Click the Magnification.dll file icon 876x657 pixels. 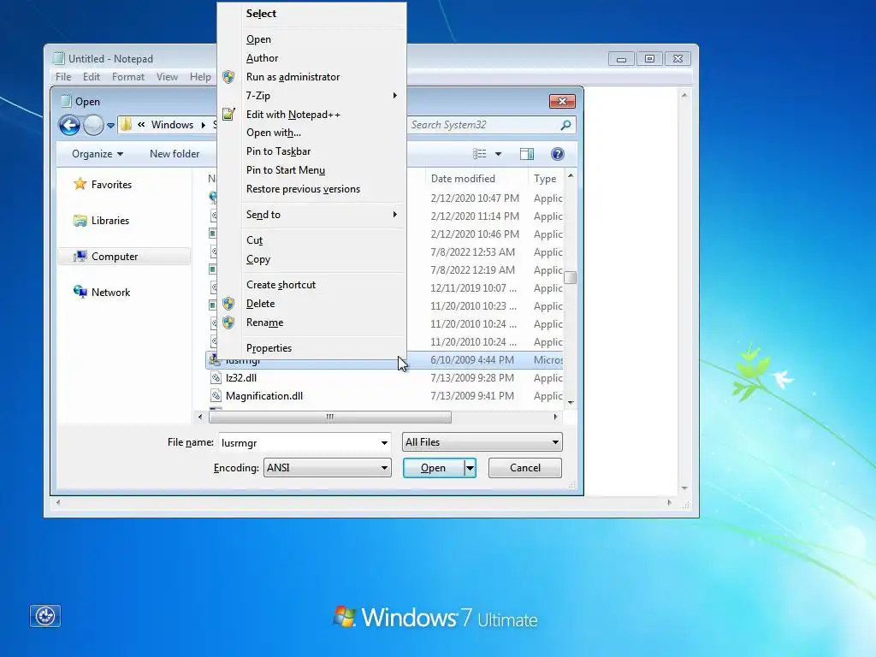(x=216, y=395)
